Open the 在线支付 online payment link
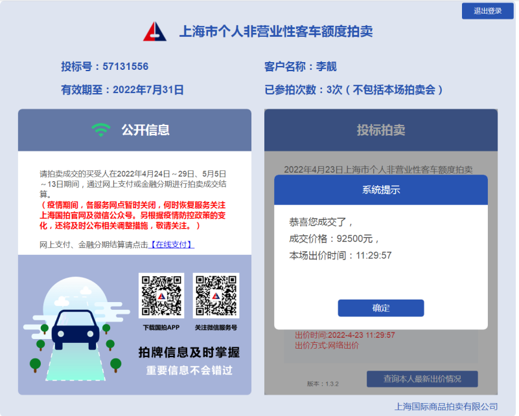Screen dimensions: 519x416 click(171, 245)
